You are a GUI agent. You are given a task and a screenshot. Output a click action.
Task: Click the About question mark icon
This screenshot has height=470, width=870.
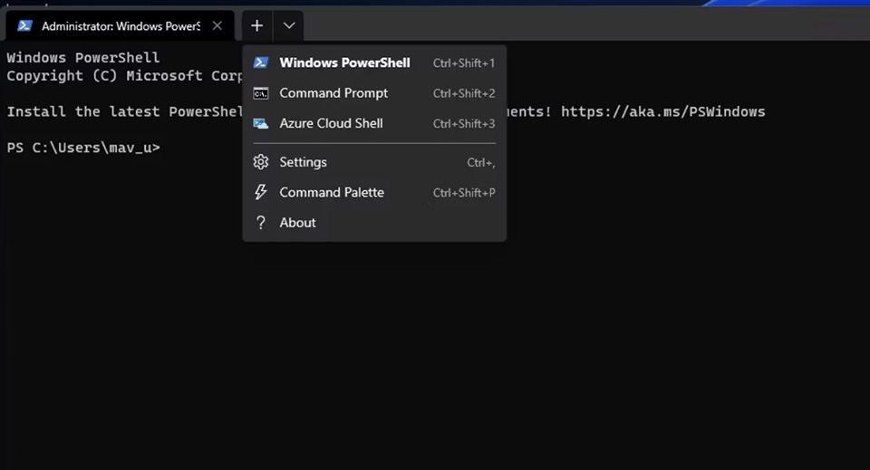(x=261, y=223)
